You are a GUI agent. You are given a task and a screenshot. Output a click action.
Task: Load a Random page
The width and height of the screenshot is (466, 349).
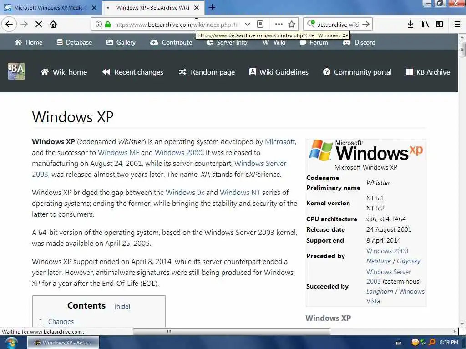click(207, 72)
